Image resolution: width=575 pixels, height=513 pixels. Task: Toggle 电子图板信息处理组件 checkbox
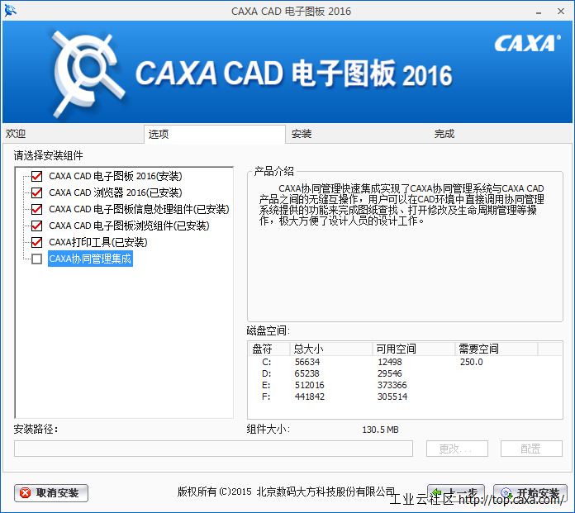36,209
